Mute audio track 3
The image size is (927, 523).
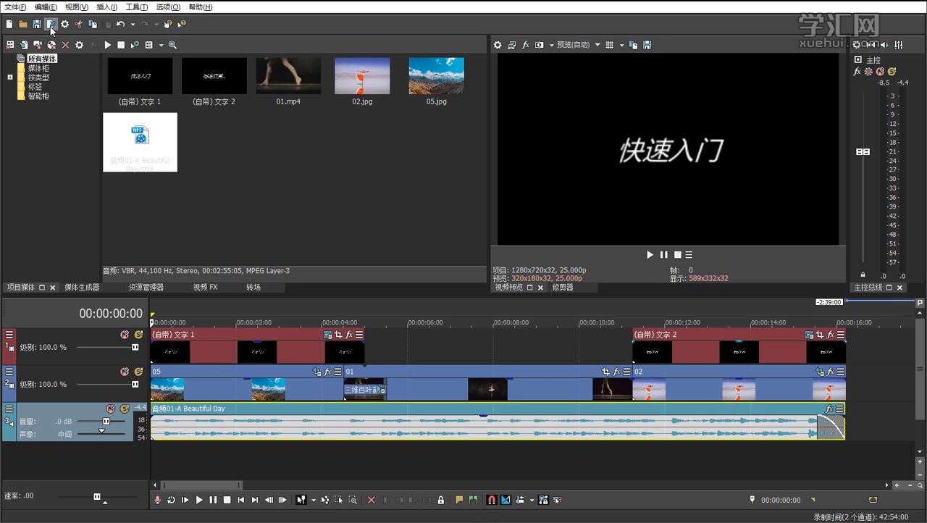tap(110, 409)
